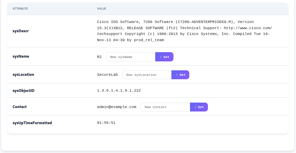
Task: Click the VALUE column header
Action: pos(102,8)
